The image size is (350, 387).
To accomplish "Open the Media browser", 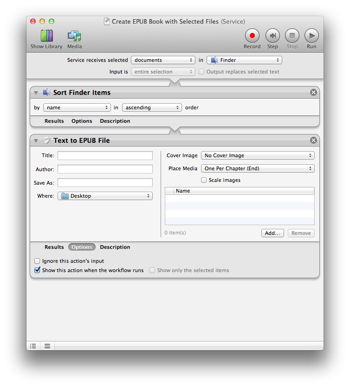I will point(74,36).
